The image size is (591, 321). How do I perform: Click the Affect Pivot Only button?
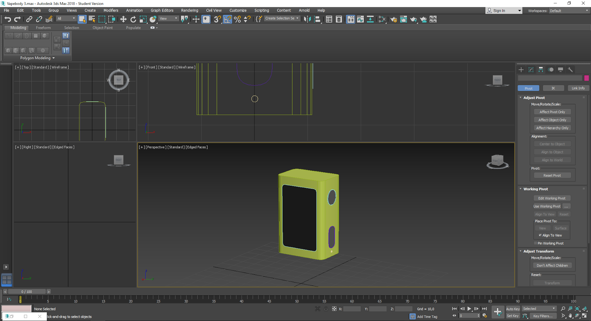coord(552,112)
